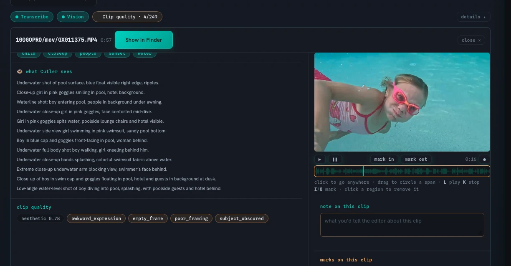511x266 pixels.
Task: Toggle the Transcribe status pill
Action: point(32,17)
